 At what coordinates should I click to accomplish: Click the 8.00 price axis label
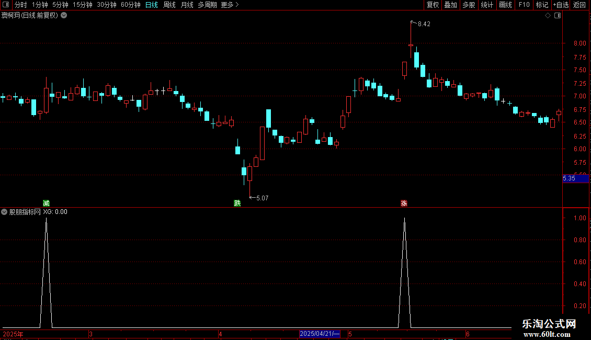(x=579, y=43)
